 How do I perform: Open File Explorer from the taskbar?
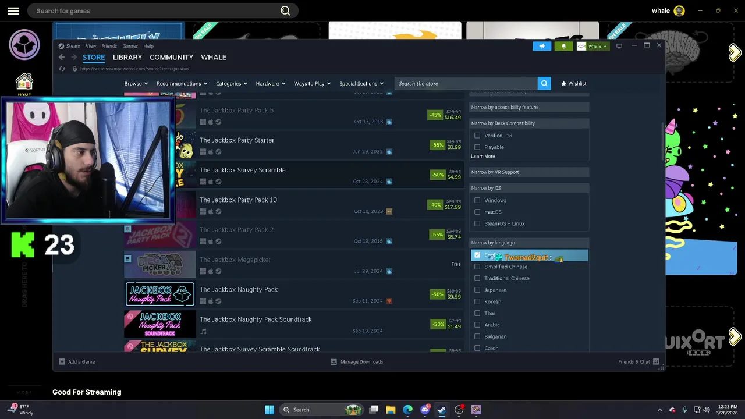[x=391, y=410]
